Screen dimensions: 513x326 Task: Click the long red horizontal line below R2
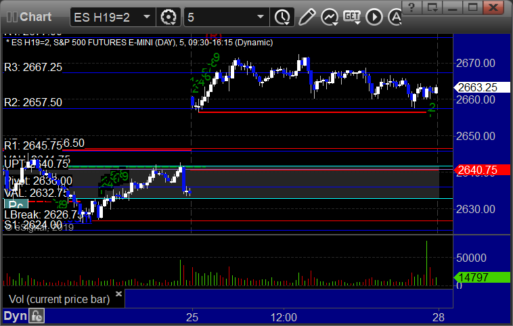pos(313,112)
